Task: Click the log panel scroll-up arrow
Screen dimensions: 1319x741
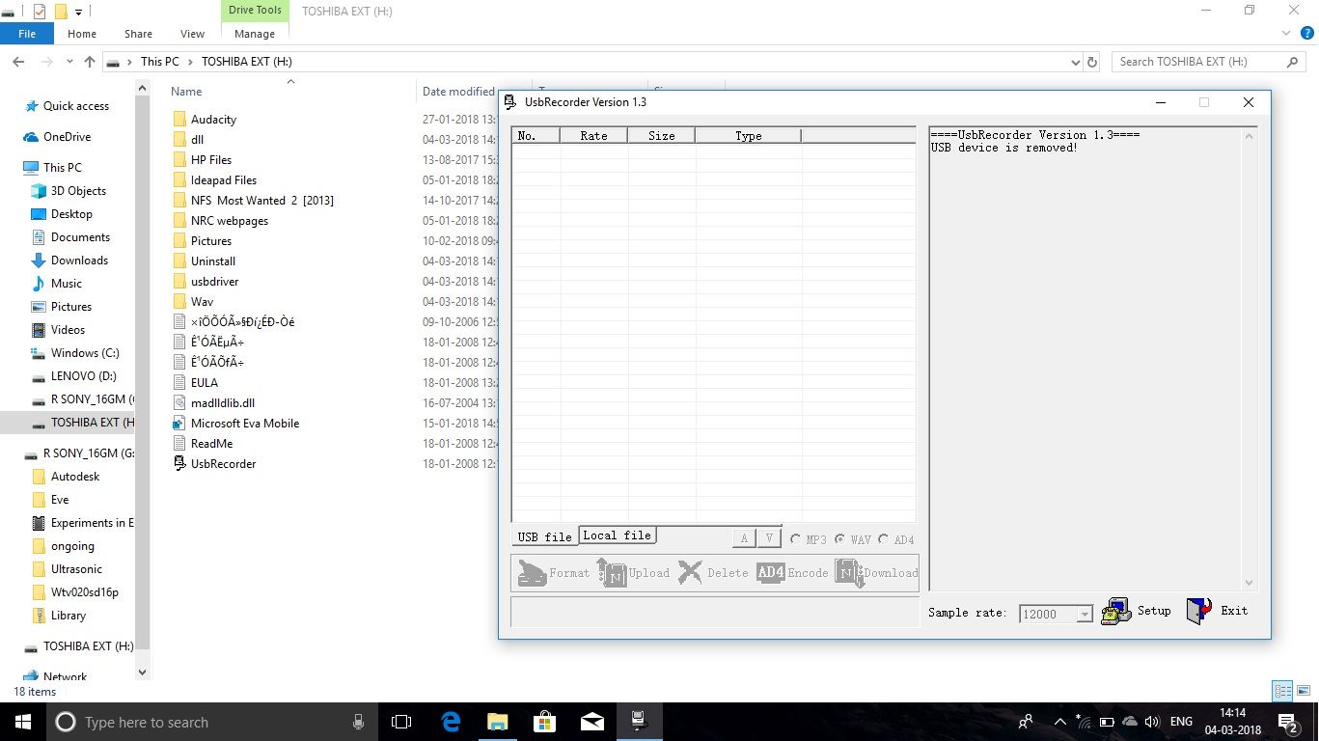Action: (1250, 135)
